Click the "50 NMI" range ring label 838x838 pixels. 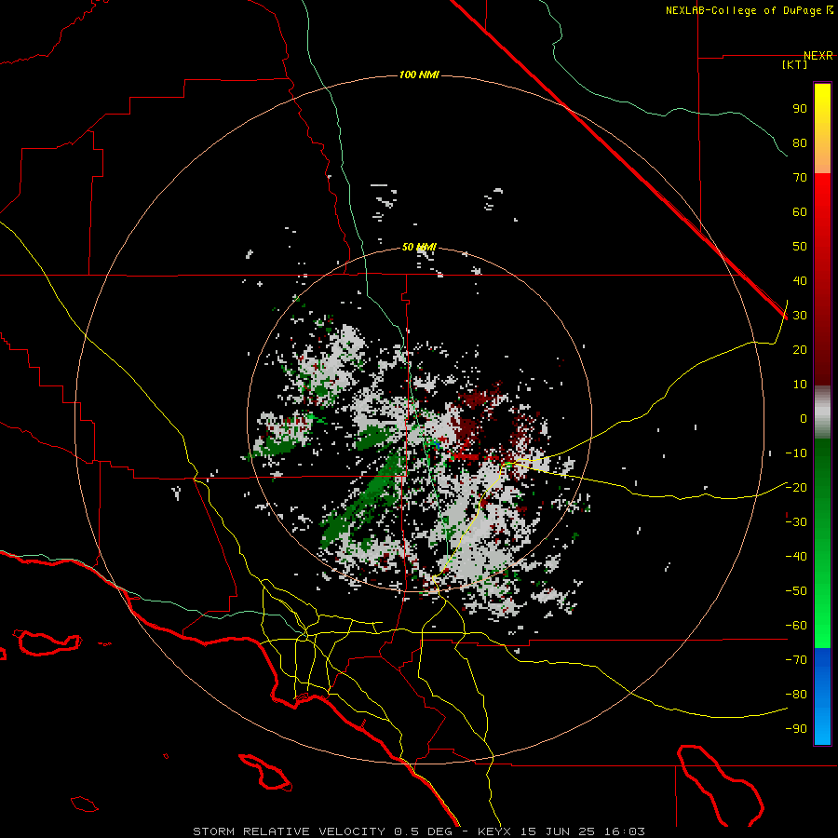point(419,247)
